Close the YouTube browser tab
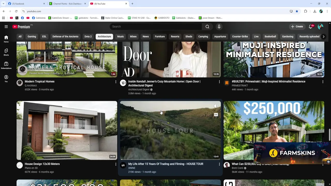The image size is (331, 186). pos(126,4)
